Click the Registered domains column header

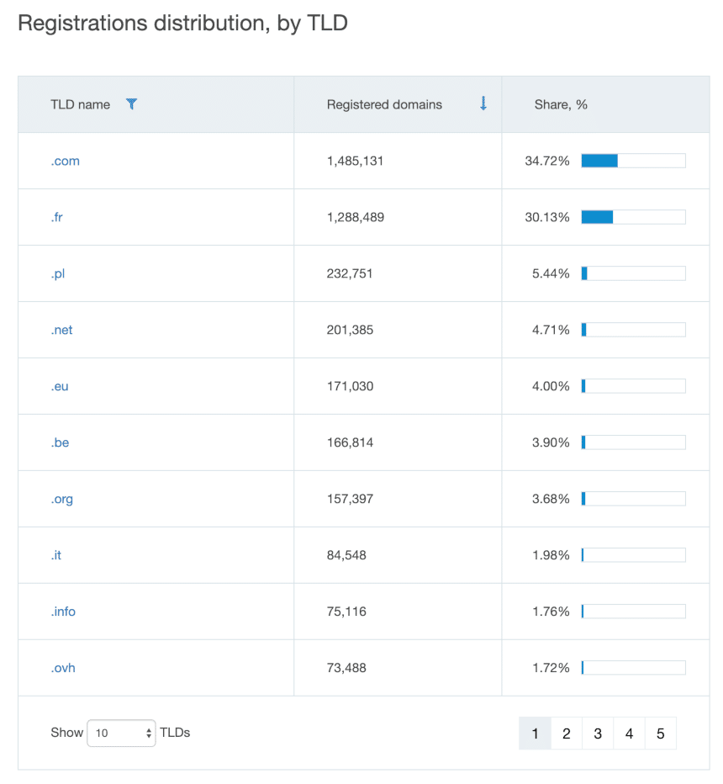(x=384, y=103)
